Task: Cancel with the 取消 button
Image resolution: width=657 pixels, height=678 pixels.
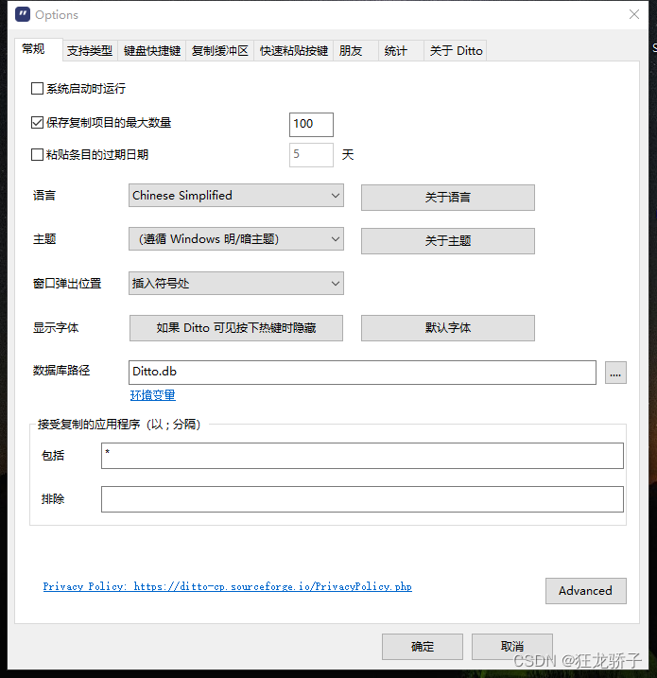Action: pyautogui.click(x=512, y=647)
